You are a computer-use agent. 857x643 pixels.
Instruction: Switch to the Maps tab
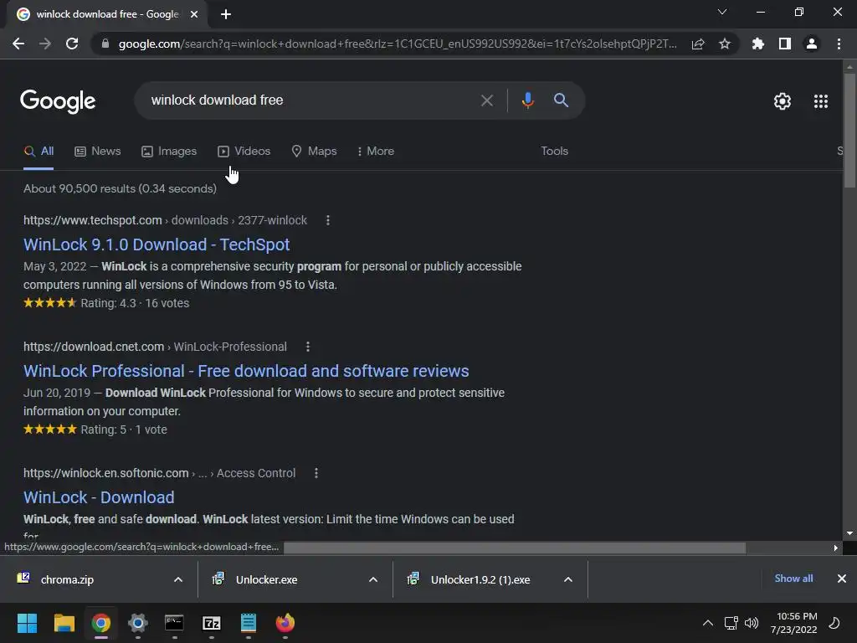[315, 152]
